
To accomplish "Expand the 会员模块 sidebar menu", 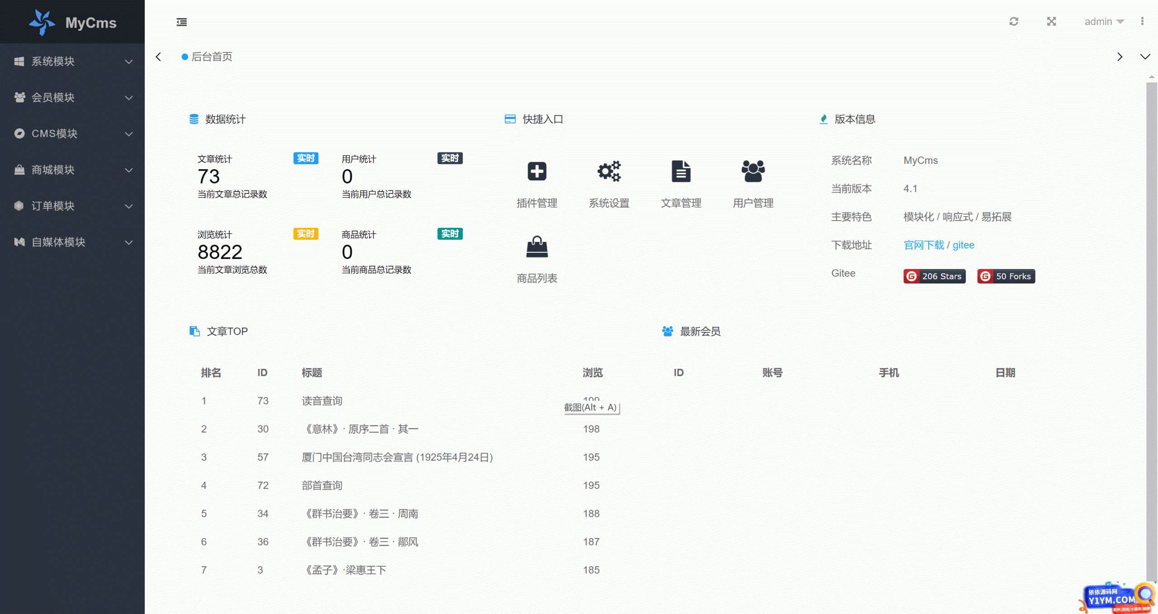I will click(72, 97).
